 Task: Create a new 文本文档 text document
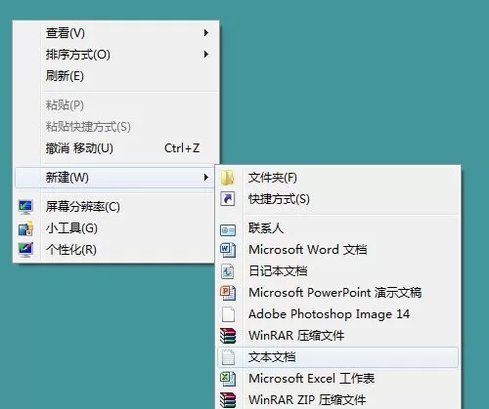pos(337,357)
